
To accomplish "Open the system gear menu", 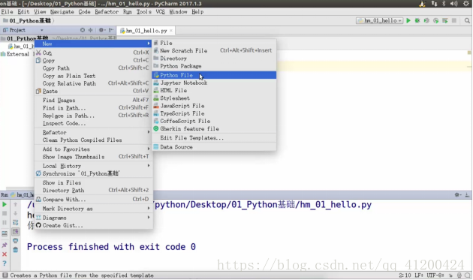I will (x=466, y=4).
